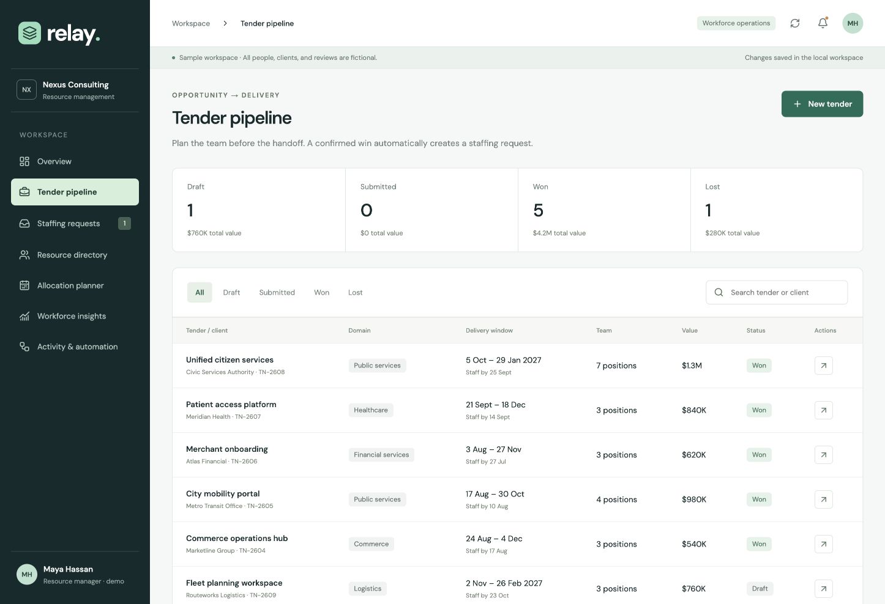Click the 7 positions team cell
This screenshot has height=604, width=885.
coord(616,366)
